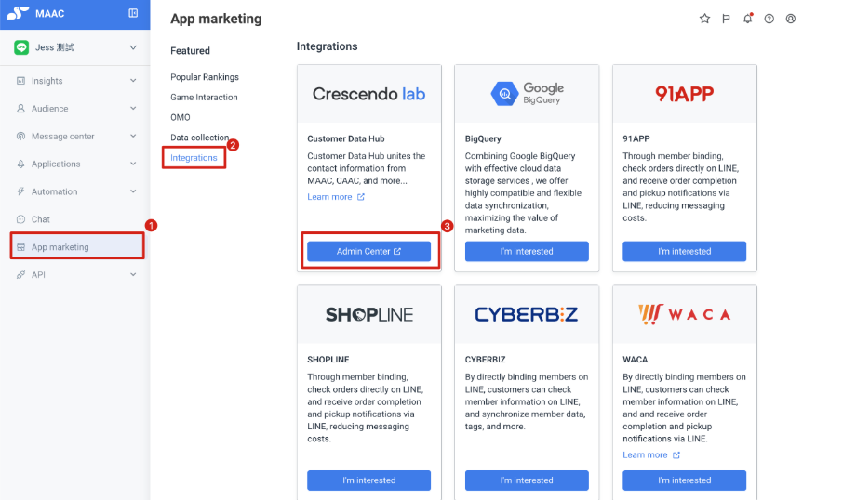843x500 pixels.
Task: Open the flag icon in header
Action: click(x=726, y=19)
